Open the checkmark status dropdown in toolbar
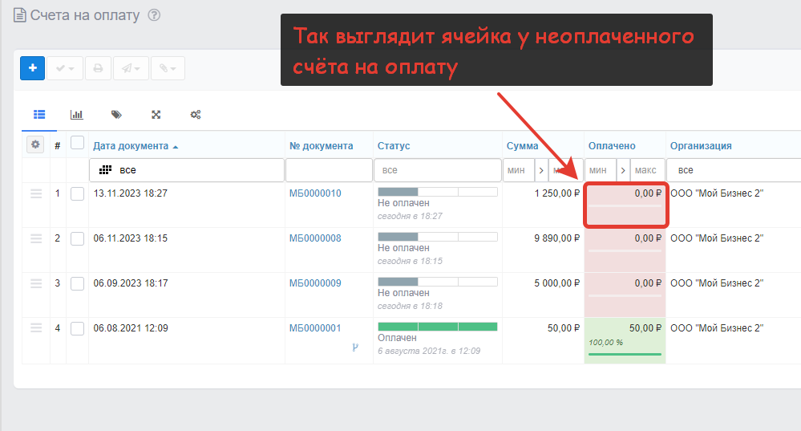Image resolution: width=801 pixels, height=431 pixels. pyautogui.click(x=65, y=68)
